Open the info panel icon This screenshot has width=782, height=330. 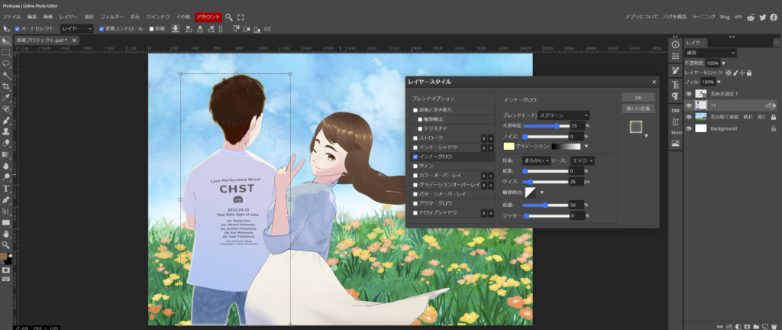coord(675,44)
